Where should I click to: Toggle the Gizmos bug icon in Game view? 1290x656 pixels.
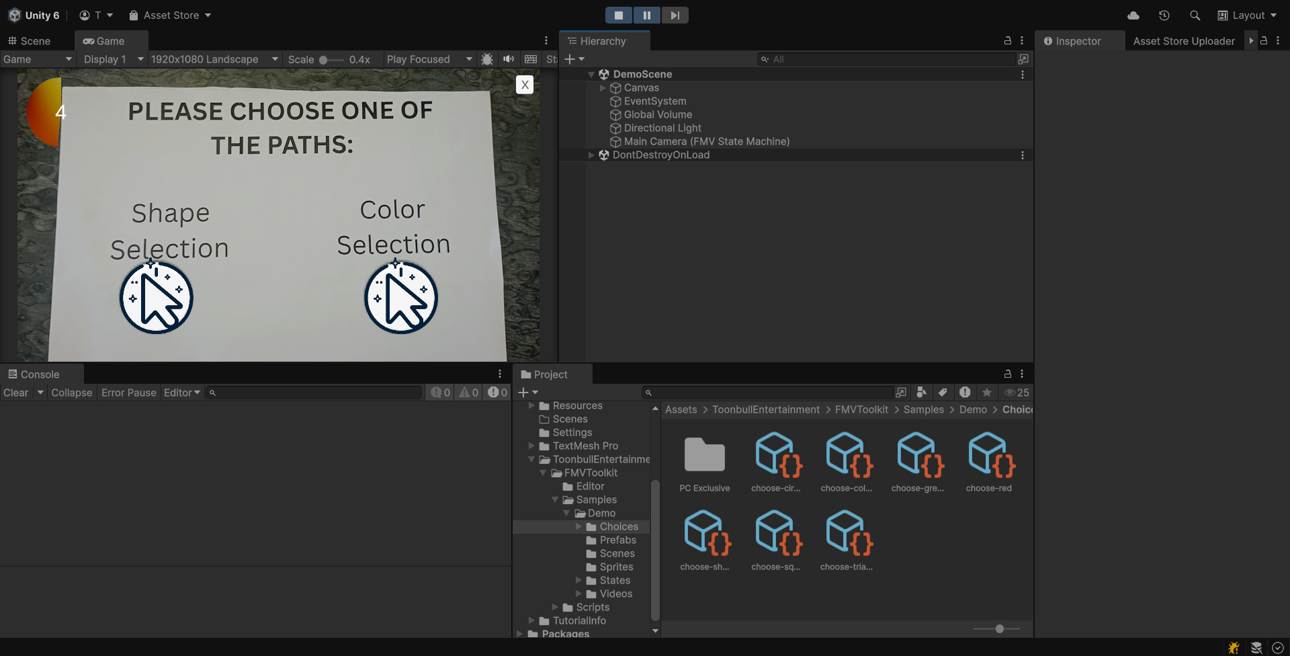pos(487,59)
